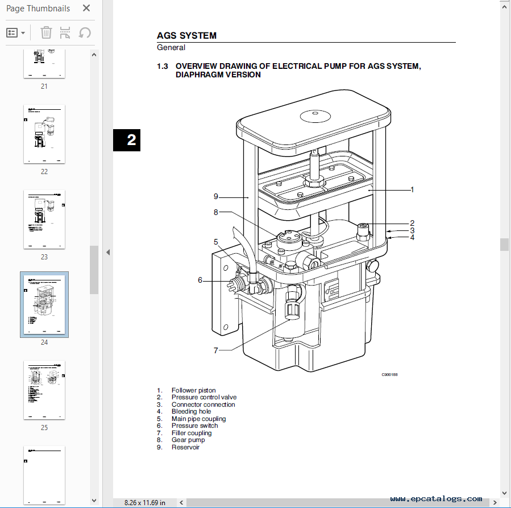Image resolution: width=511 pixels, height=508 pixels.
Task: Click the document vertical scrollbar thumb
Action: point(505,245)
